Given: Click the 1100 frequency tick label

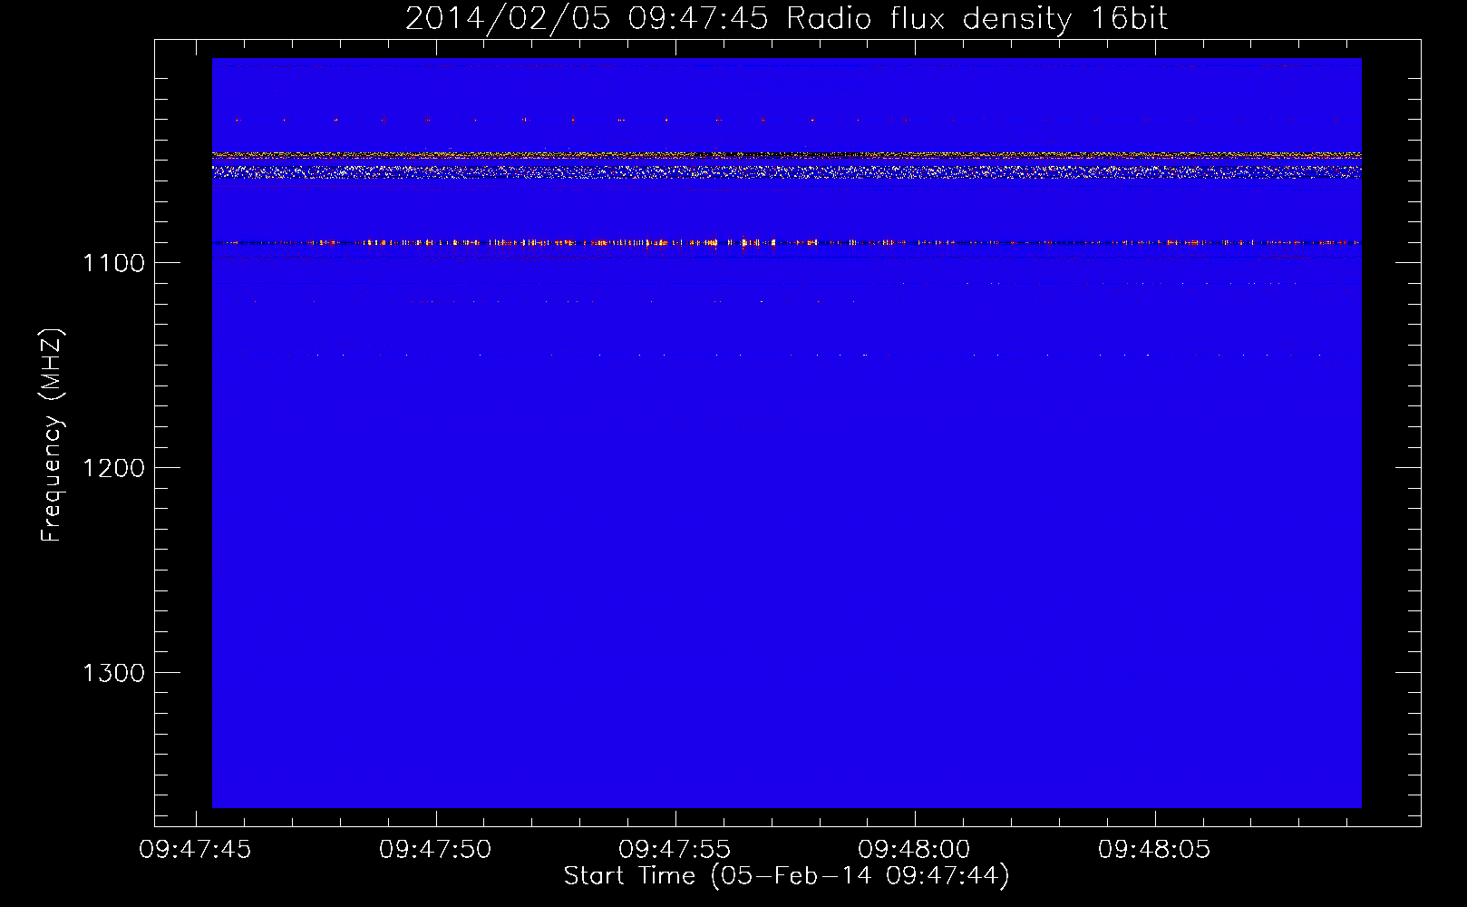Looking at the screenshot, I should pos(114,263).
